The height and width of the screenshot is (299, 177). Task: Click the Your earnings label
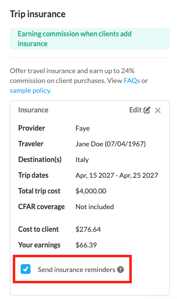[39, 245]
